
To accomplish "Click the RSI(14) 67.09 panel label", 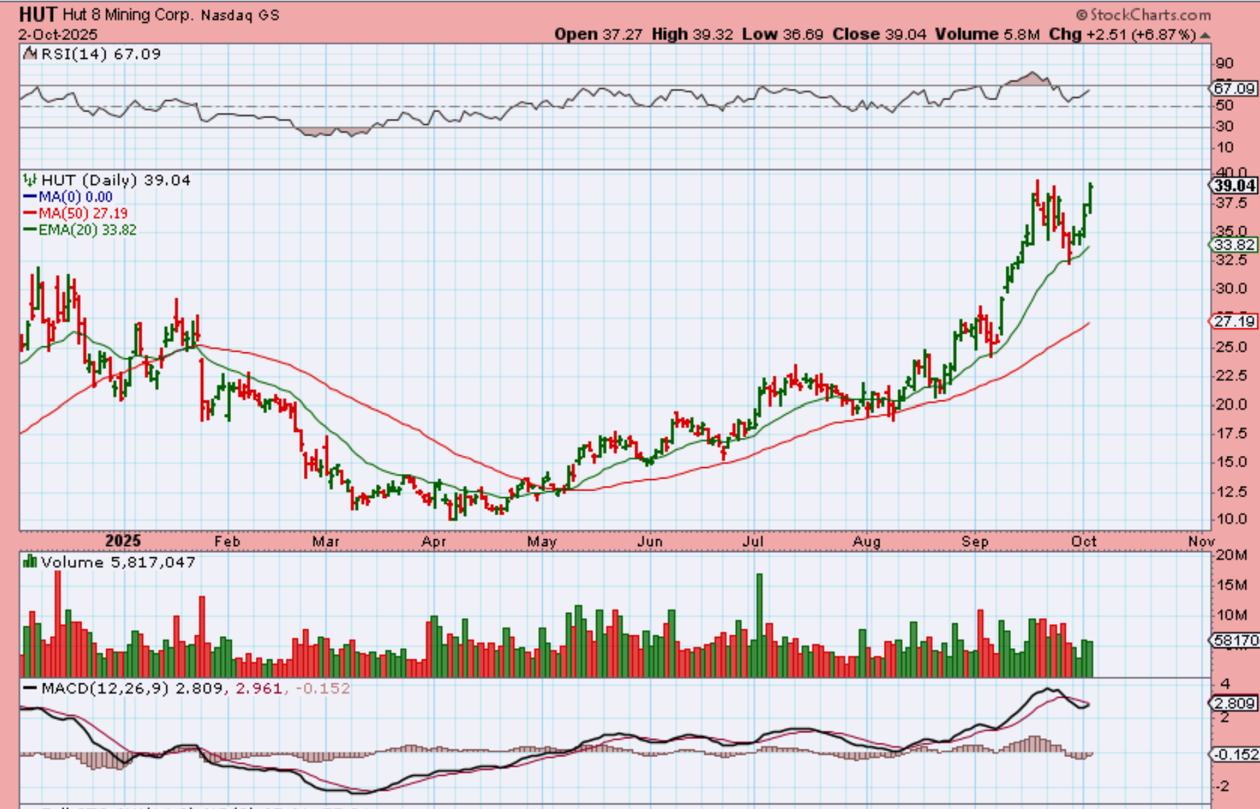I will point(101,54).
